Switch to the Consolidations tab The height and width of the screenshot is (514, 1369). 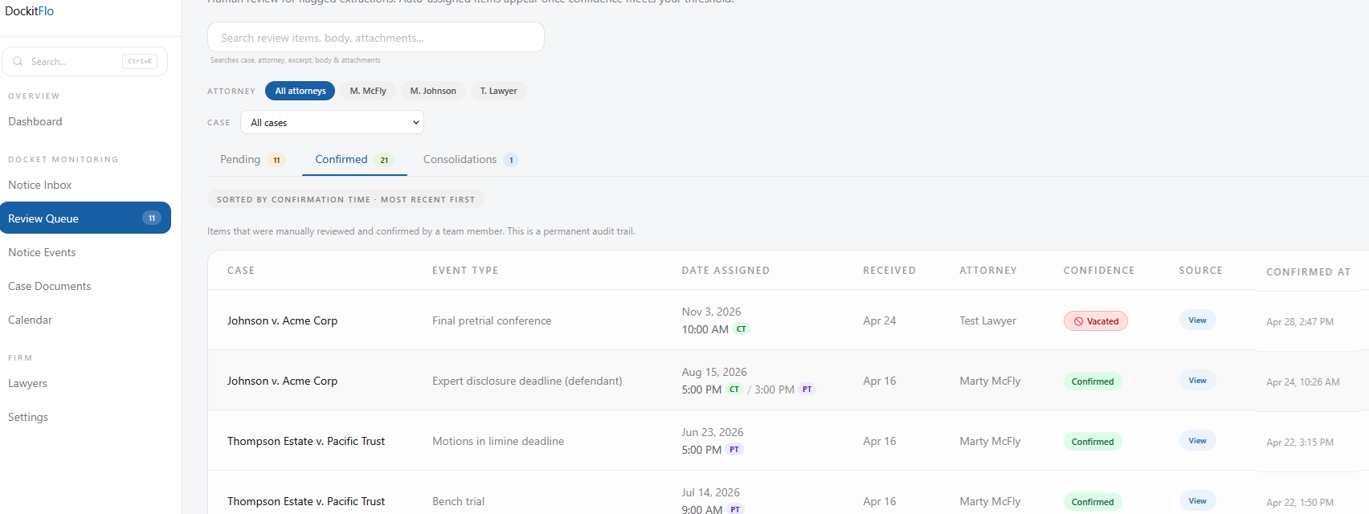click(x=471, y=160)
